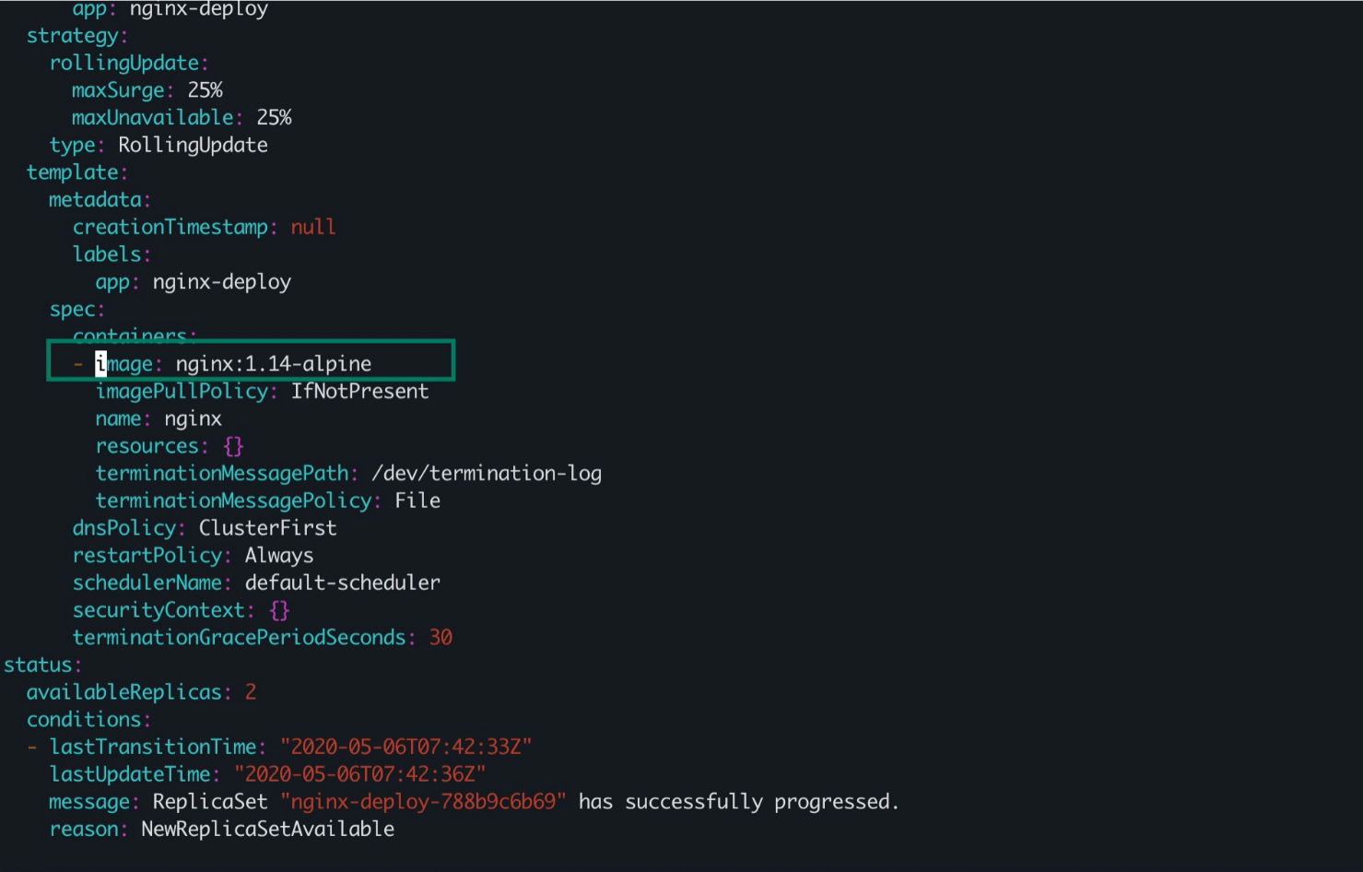Image resolution: width=1363 pixels, height=872 pixels.
Task: Click the 'default-scheduler' value
Action: (343, 583)
